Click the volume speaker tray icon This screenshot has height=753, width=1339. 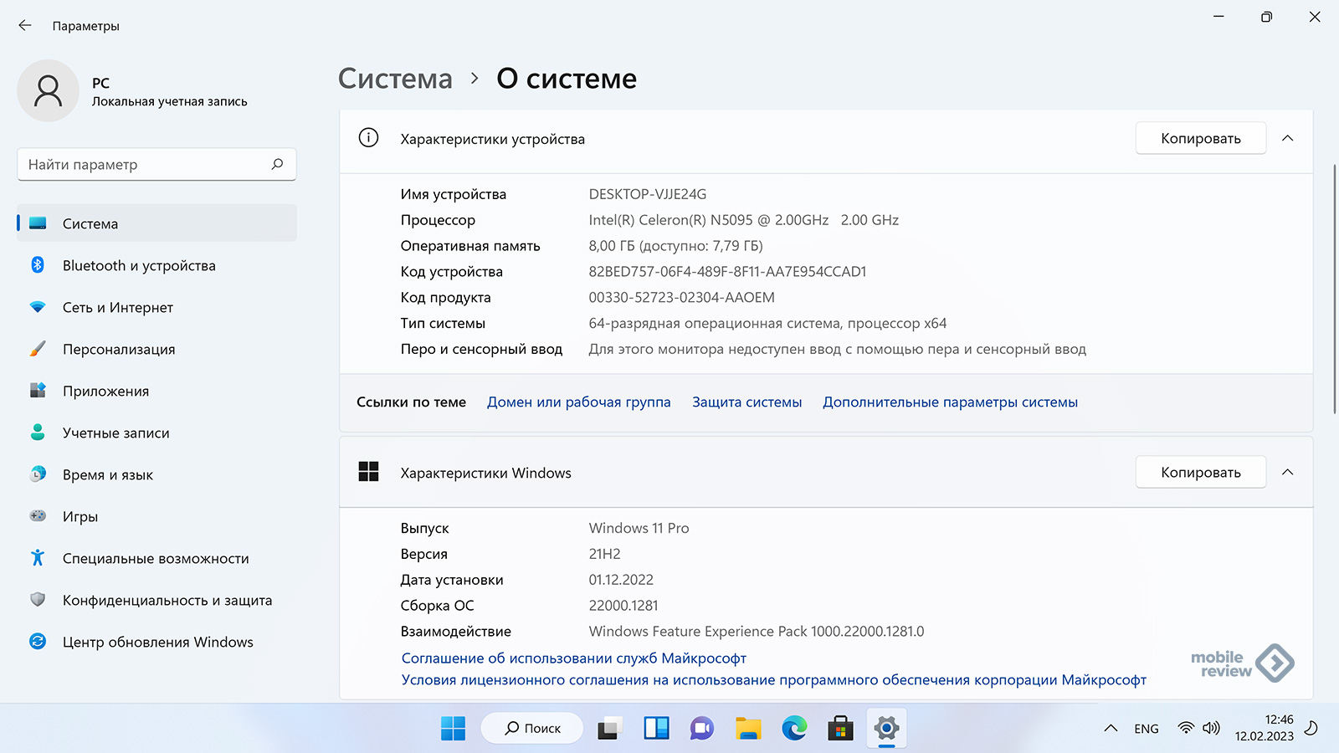(1211, 728)
